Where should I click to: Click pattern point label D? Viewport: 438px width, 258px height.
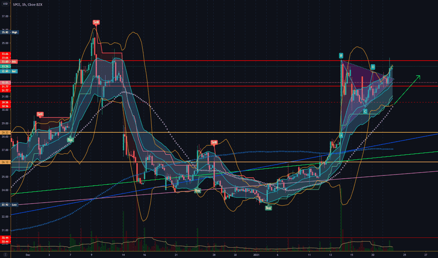pos(373,67)
